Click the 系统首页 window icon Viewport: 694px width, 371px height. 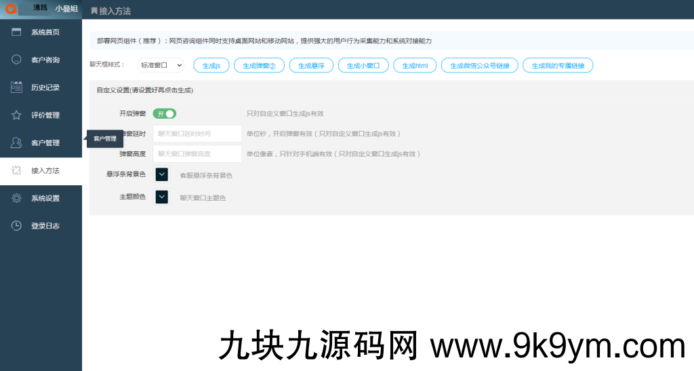tap(16, 32)
